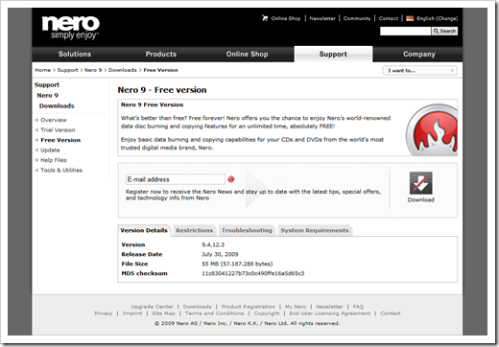Image resolution: width=499 pixels, height=347 pixels.
Task: Open the Company menu
Action: tap(419, 54)
